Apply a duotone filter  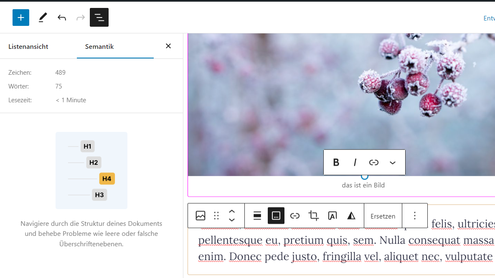coord(351,216)
